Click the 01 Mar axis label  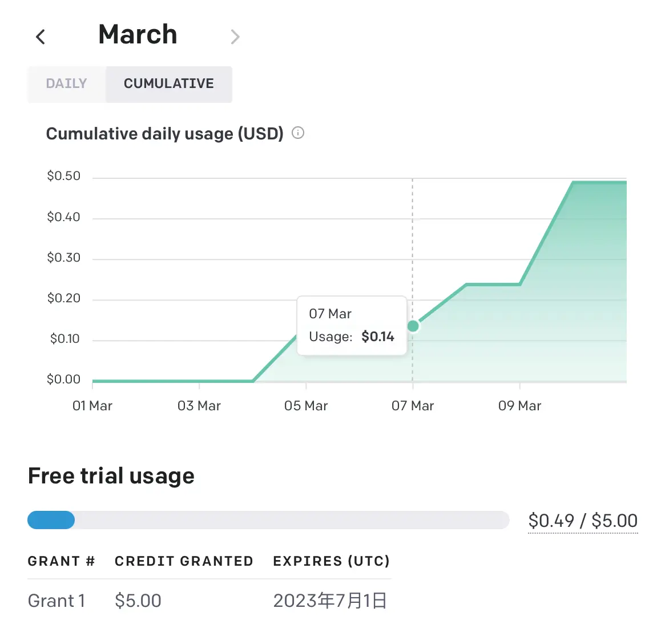92,406
